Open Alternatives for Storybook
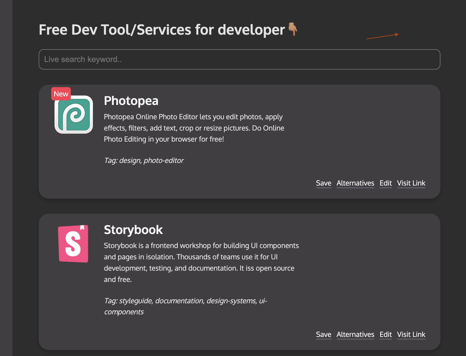Screen dimensions: 466x356 click(x=355, y=335)
